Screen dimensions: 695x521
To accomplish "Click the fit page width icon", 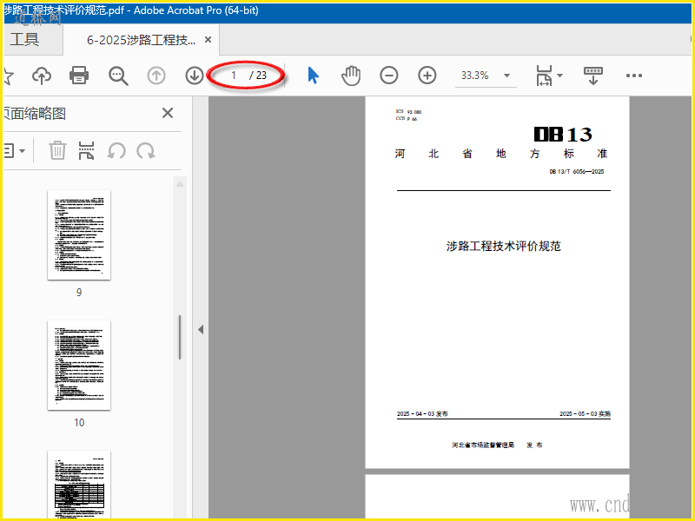I will point(544,76).
